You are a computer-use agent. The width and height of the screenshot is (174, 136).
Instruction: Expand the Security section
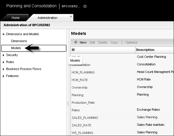click(x=3, y=55)
